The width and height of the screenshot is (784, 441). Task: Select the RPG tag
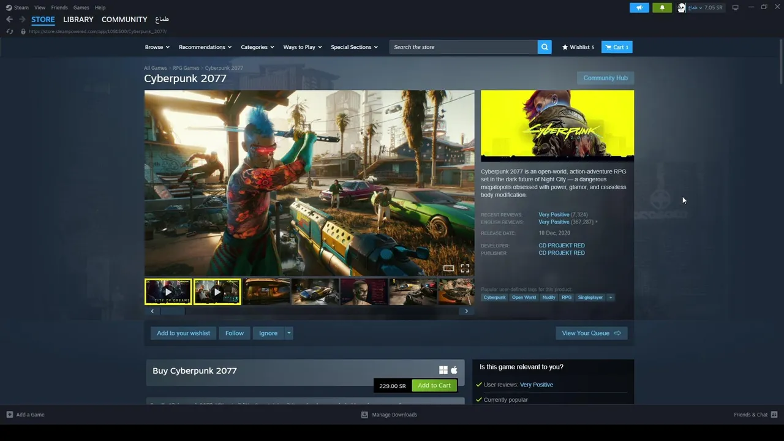click(567, 298)
